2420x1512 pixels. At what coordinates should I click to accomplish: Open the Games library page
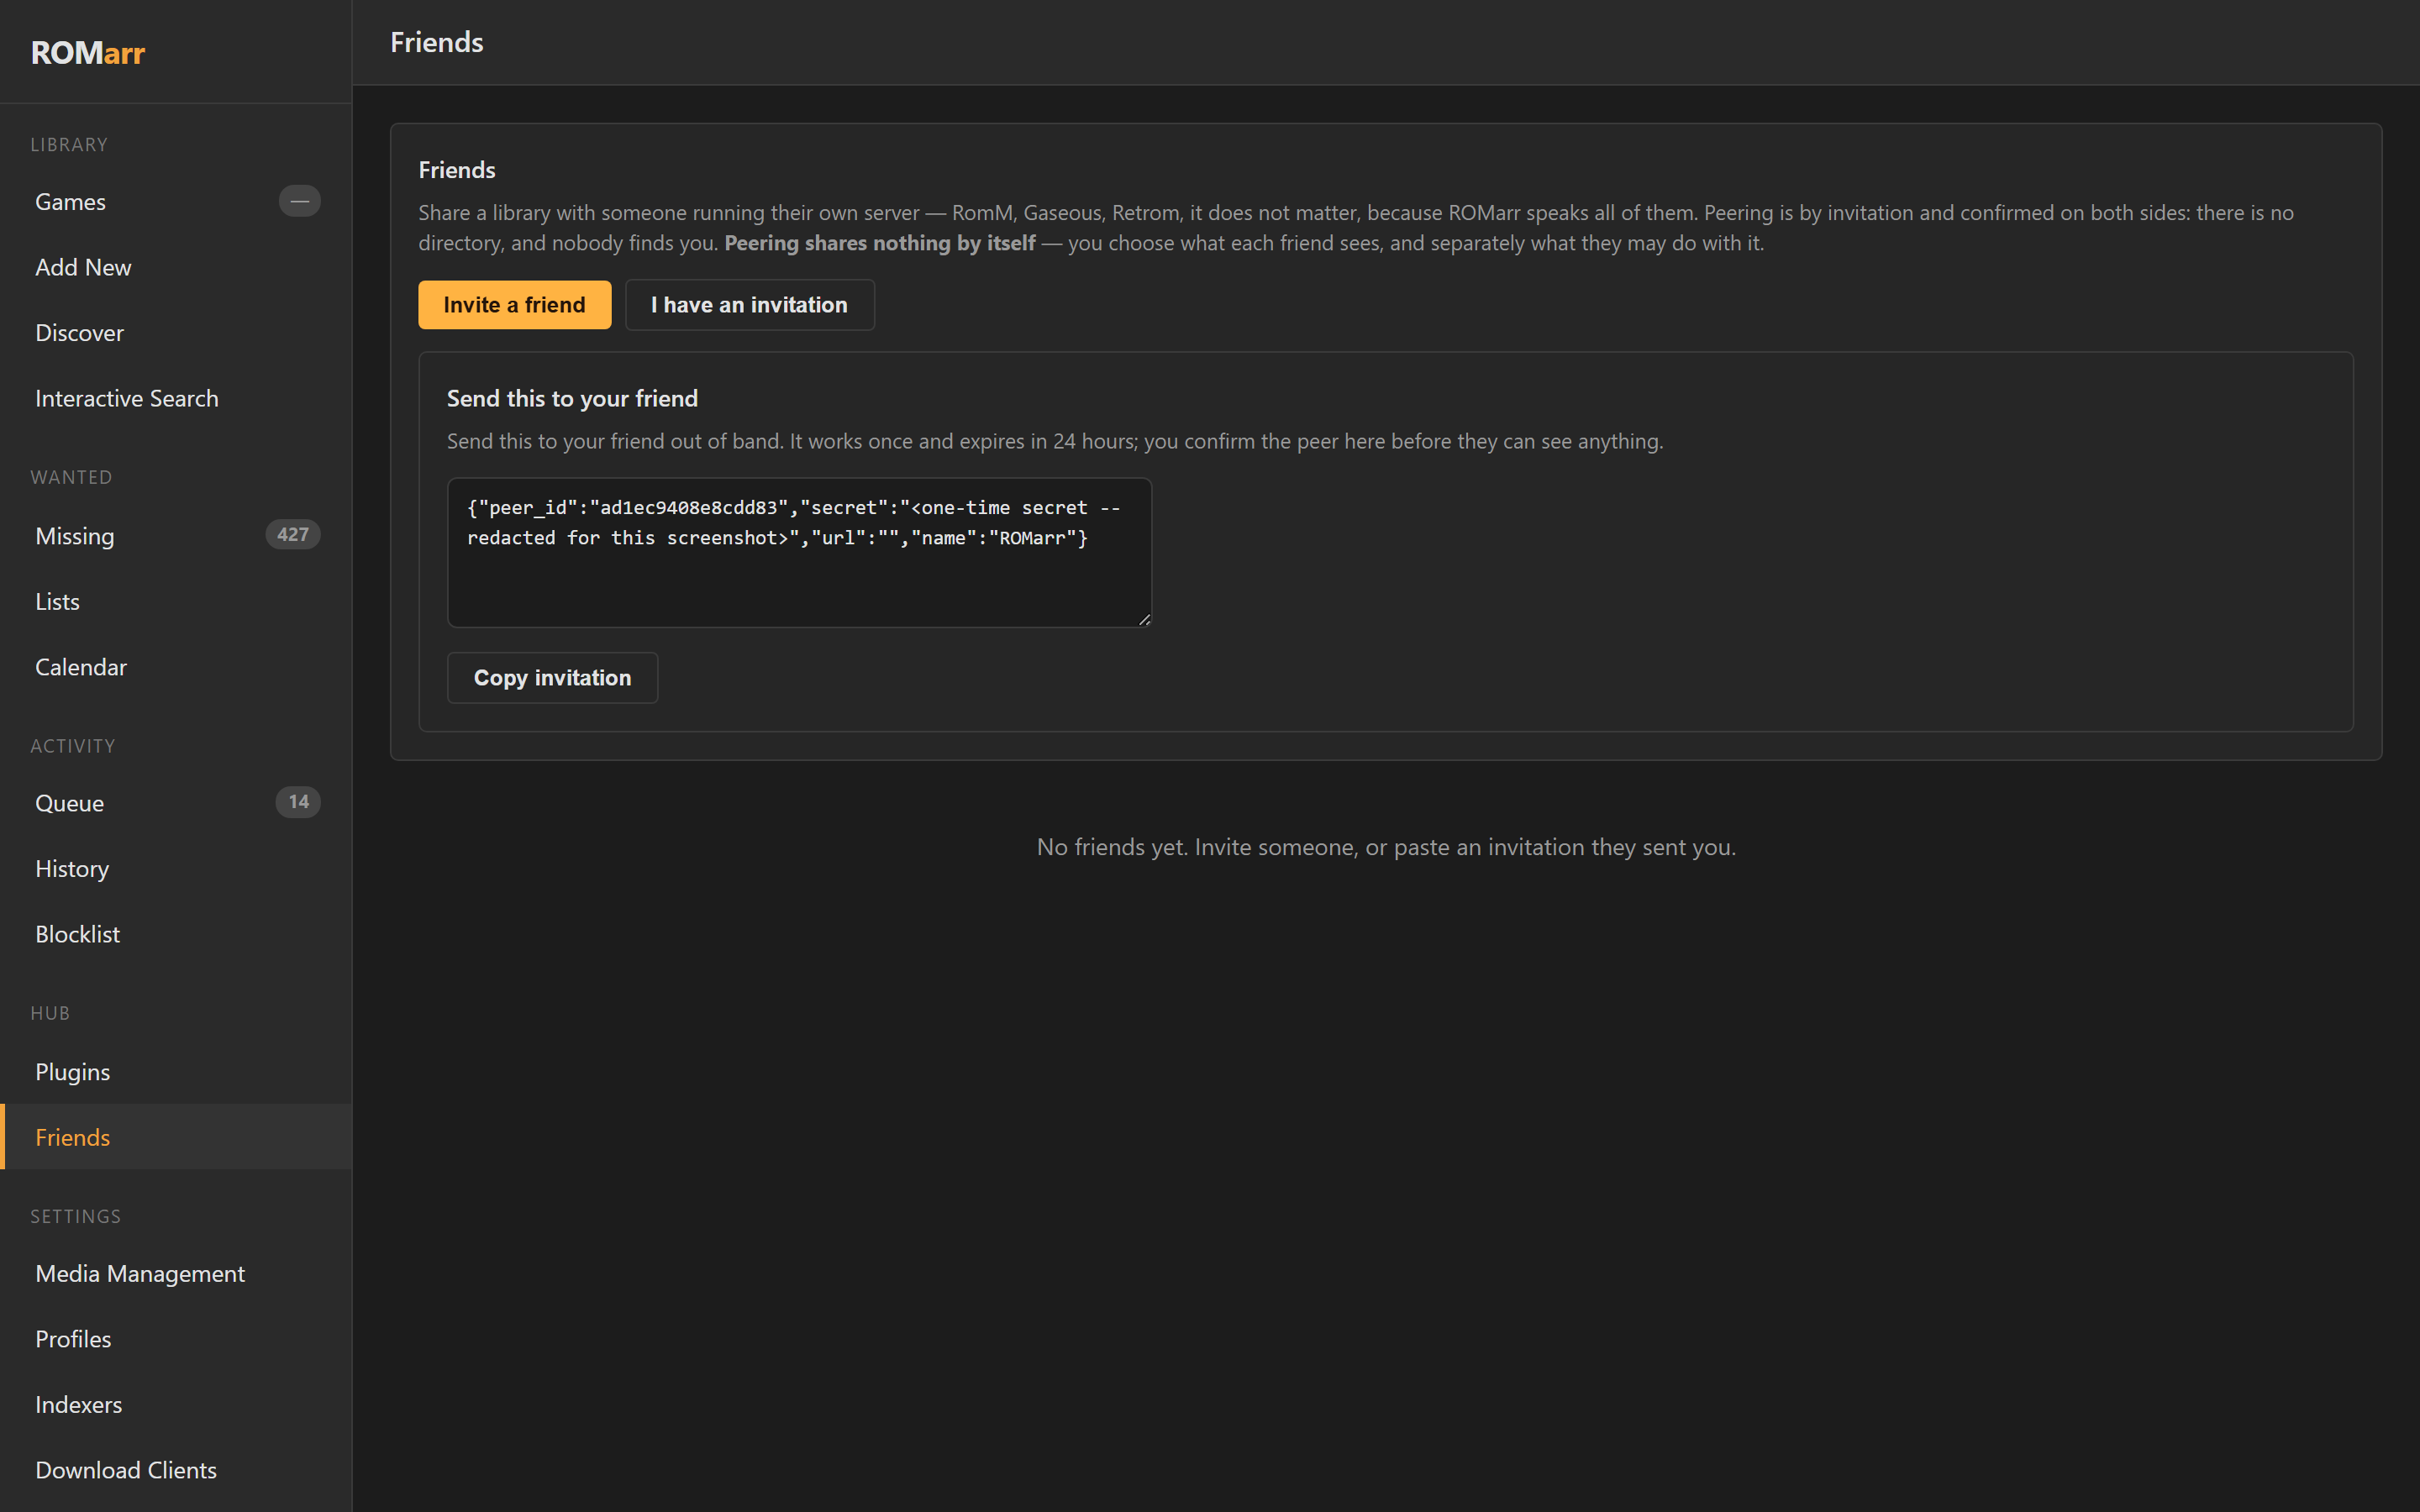coord(176,202)
